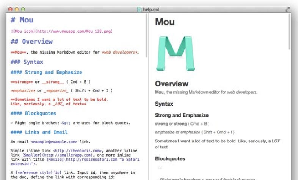Click the help.md document icon in title bar
The height and width of the screenshot is (180, 298).
point(139,8)
